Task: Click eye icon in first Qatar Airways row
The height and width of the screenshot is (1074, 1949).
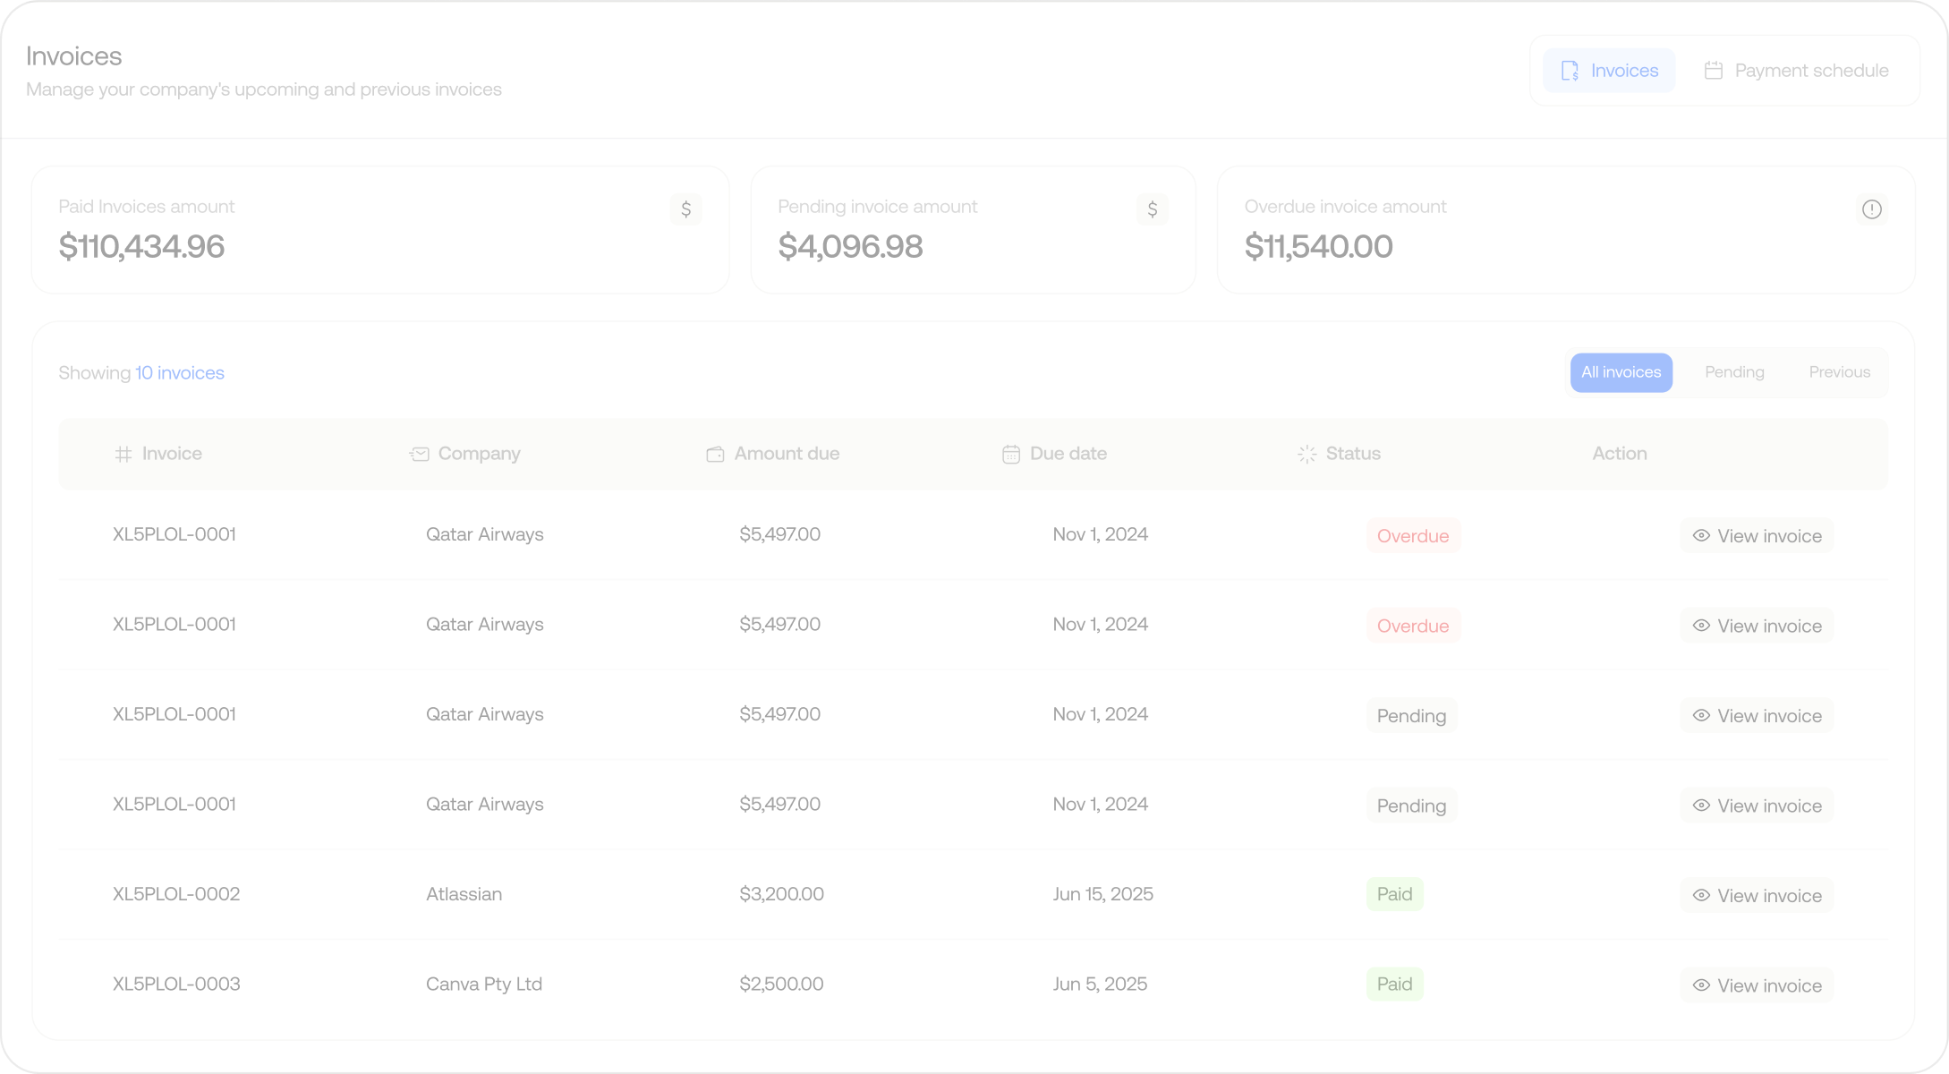Action: tap(1701, 536)
